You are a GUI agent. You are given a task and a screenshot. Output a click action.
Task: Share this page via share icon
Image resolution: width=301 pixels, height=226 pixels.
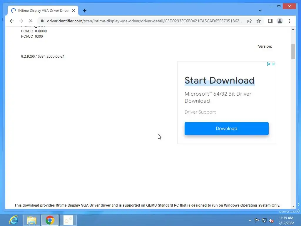coord(249,21)
